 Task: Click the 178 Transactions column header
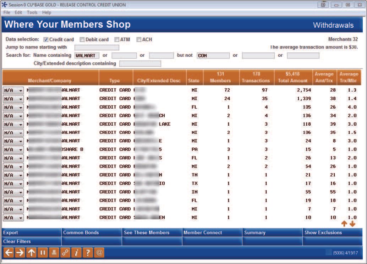[x=257, y=77]
